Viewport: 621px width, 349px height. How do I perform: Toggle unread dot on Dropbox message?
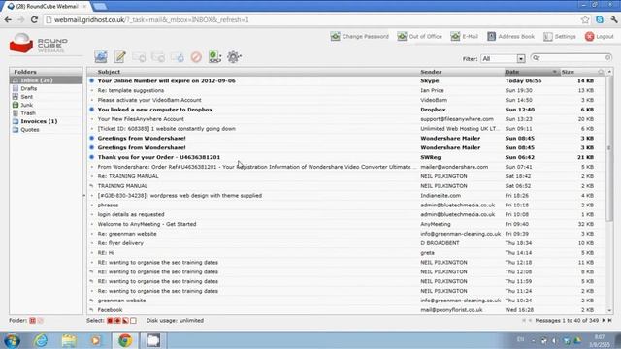pos(92,110)
